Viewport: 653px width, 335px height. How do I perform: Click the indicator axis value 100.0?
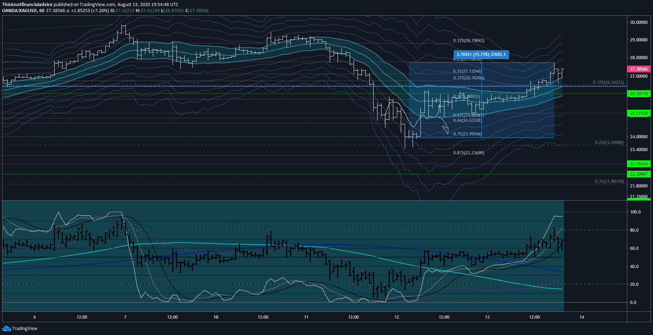635,212
